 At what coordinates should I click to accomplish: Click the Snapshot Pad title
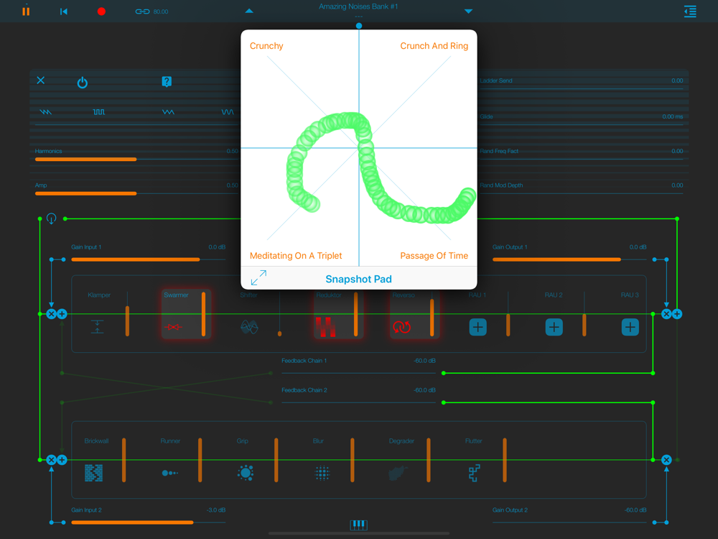[x=358, y=279]
